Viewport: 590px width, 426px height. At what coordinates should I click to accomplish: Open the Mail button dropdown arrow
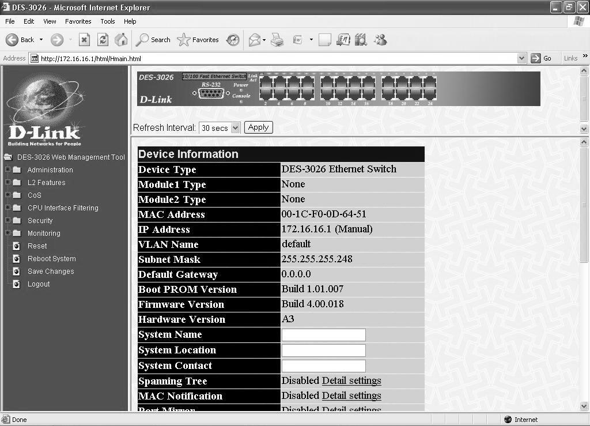264,40
